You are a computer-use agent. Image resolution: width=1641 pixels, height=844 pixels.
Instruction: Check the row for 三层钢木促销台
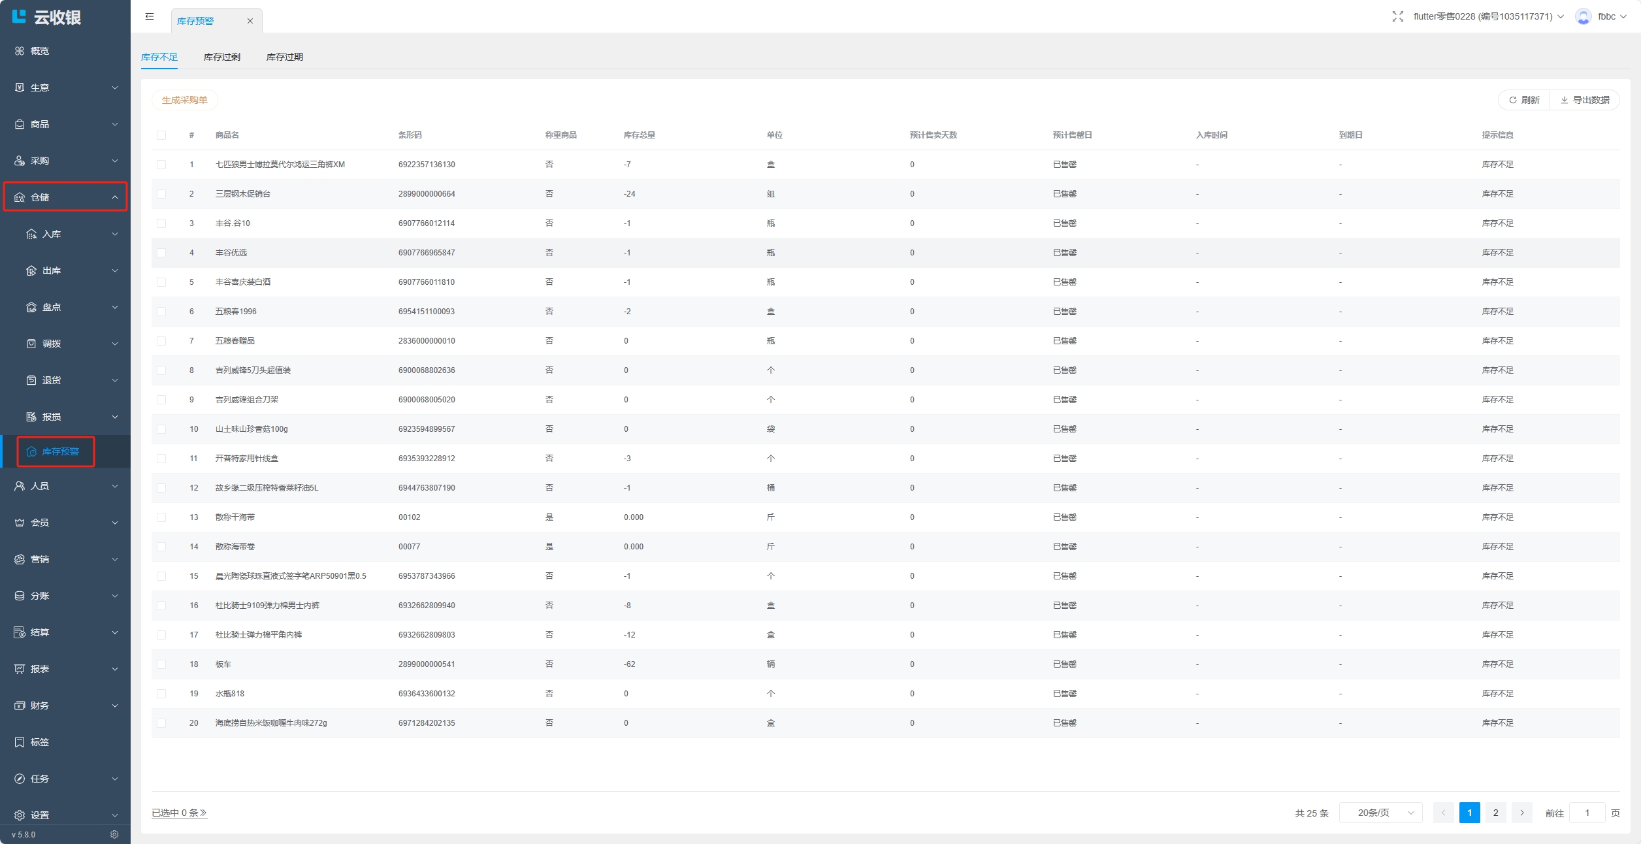pyautogui.click(x=161, y=194)
